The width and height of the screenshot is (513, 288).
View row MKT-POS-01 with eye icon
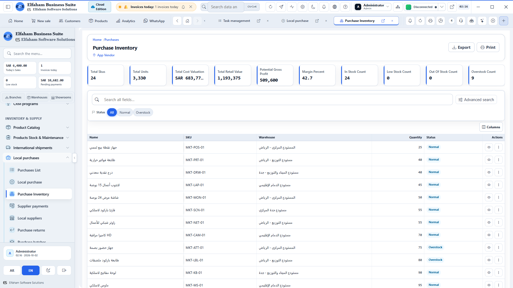click(x=489, y=147)
